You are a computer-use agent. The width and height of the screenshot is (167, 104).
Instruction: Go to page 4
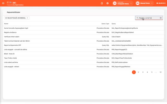[147, 72]
